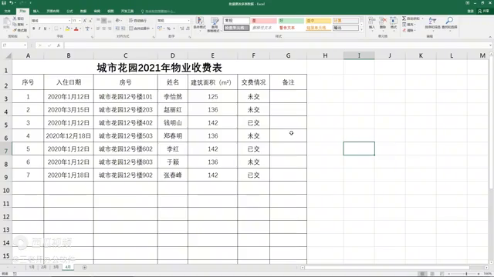Toggle middle vertical alignment
Viewport: 494px width, 277px height.
point(103,21)
